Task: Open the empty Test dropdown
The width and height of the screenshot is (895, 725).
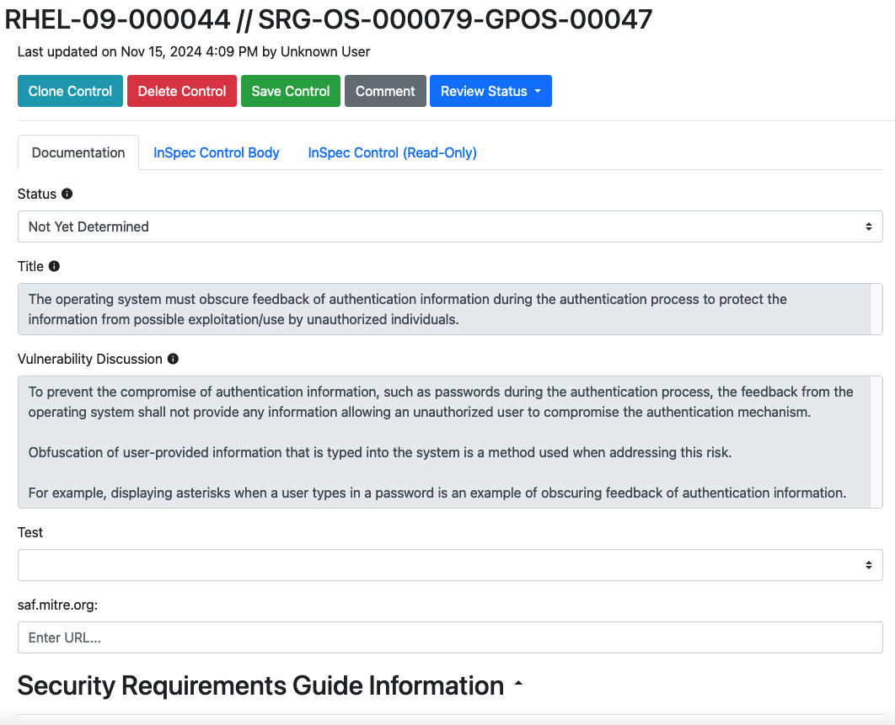Action: click(x=450, y=565)
